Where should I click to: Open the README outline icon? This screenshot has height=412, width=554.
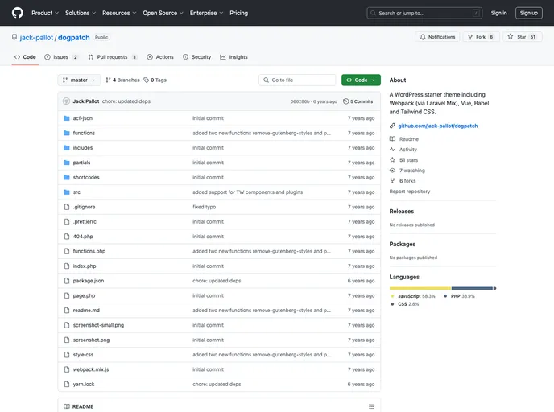371,406
